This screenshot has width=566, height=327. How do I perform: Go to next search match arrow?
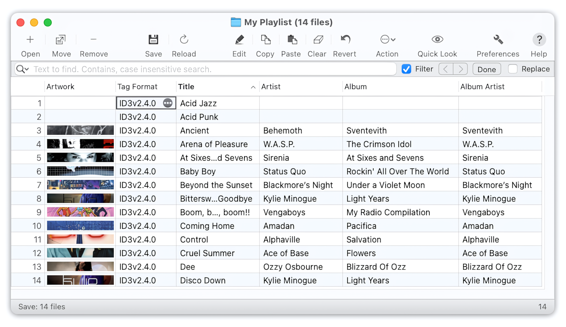(460, 69)
